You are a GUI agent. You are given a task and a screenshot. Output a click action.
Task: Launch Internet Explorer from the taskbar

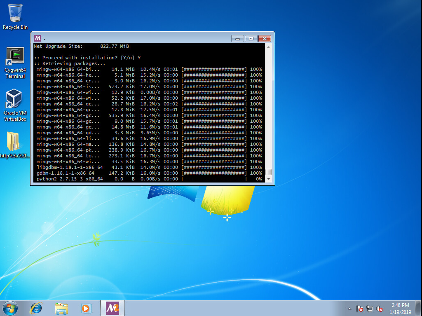click(x=37, y=308)
